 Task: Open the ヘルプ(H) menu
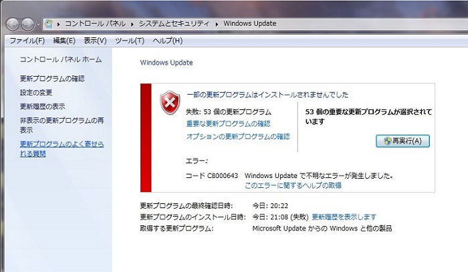coord(167,41)
